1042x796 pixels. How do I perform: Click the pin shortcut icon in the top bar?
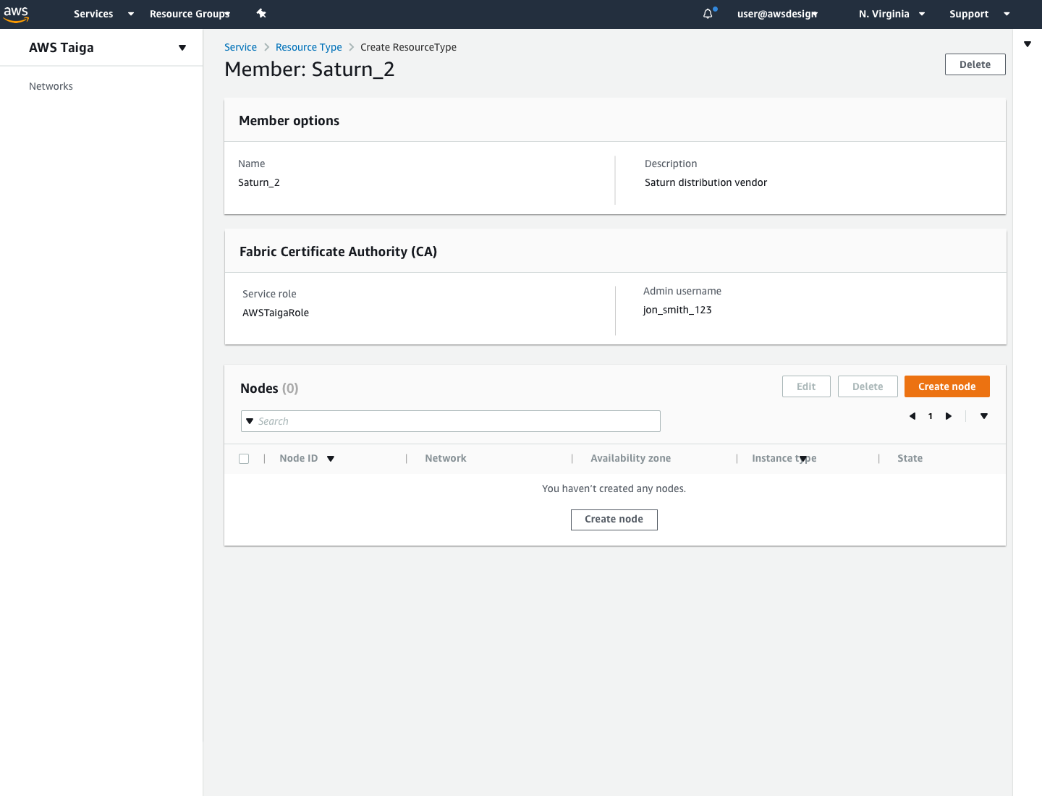pos(261,14)
